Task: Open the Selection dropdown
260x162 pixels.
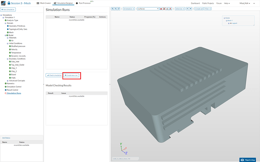Action: (x=180, y=9)
